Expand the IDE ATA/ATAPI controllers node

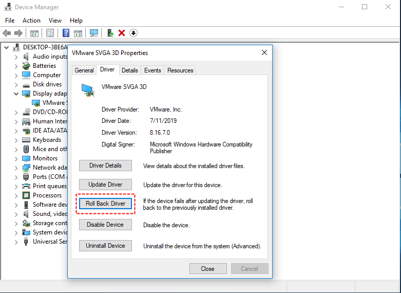point(16,131)
